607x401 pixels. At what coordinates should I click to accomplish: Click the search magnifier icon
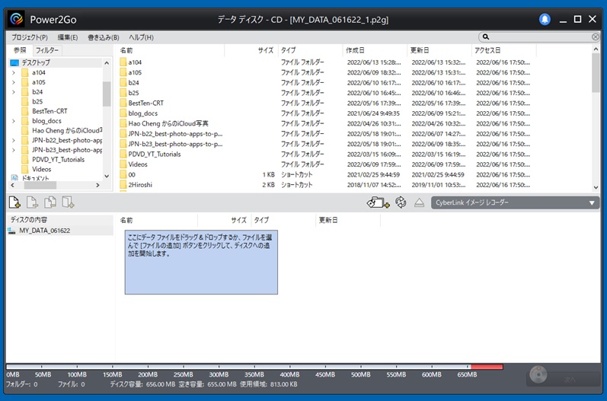coord(486,37)
